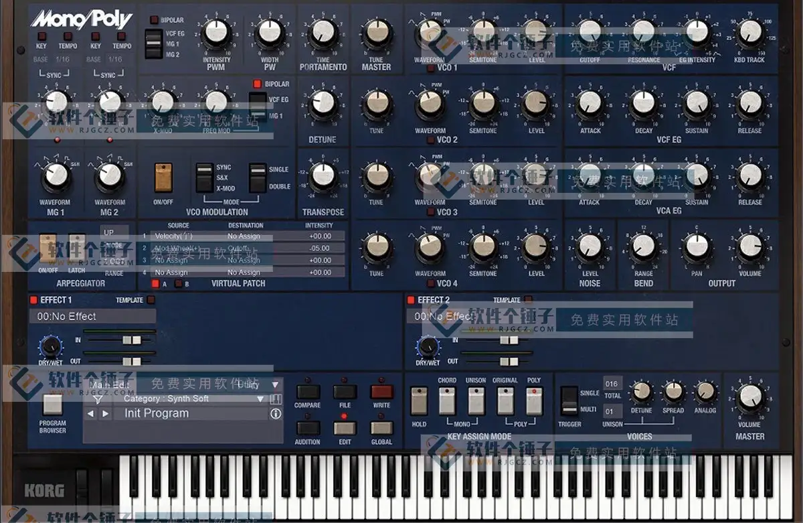Click the Audition button
Screen dimensions: 803x523
pos(308,429)
